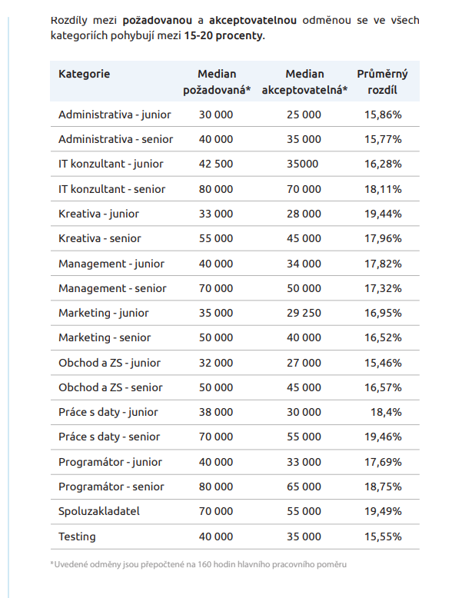Click the footnote about 160 hodin
Image resolution: width=452 pixels, height=598 pixels.
[198, 564]
